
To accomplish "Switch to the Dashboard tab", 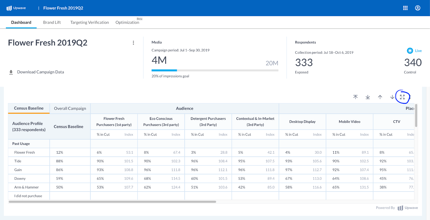I will [21, 22].
